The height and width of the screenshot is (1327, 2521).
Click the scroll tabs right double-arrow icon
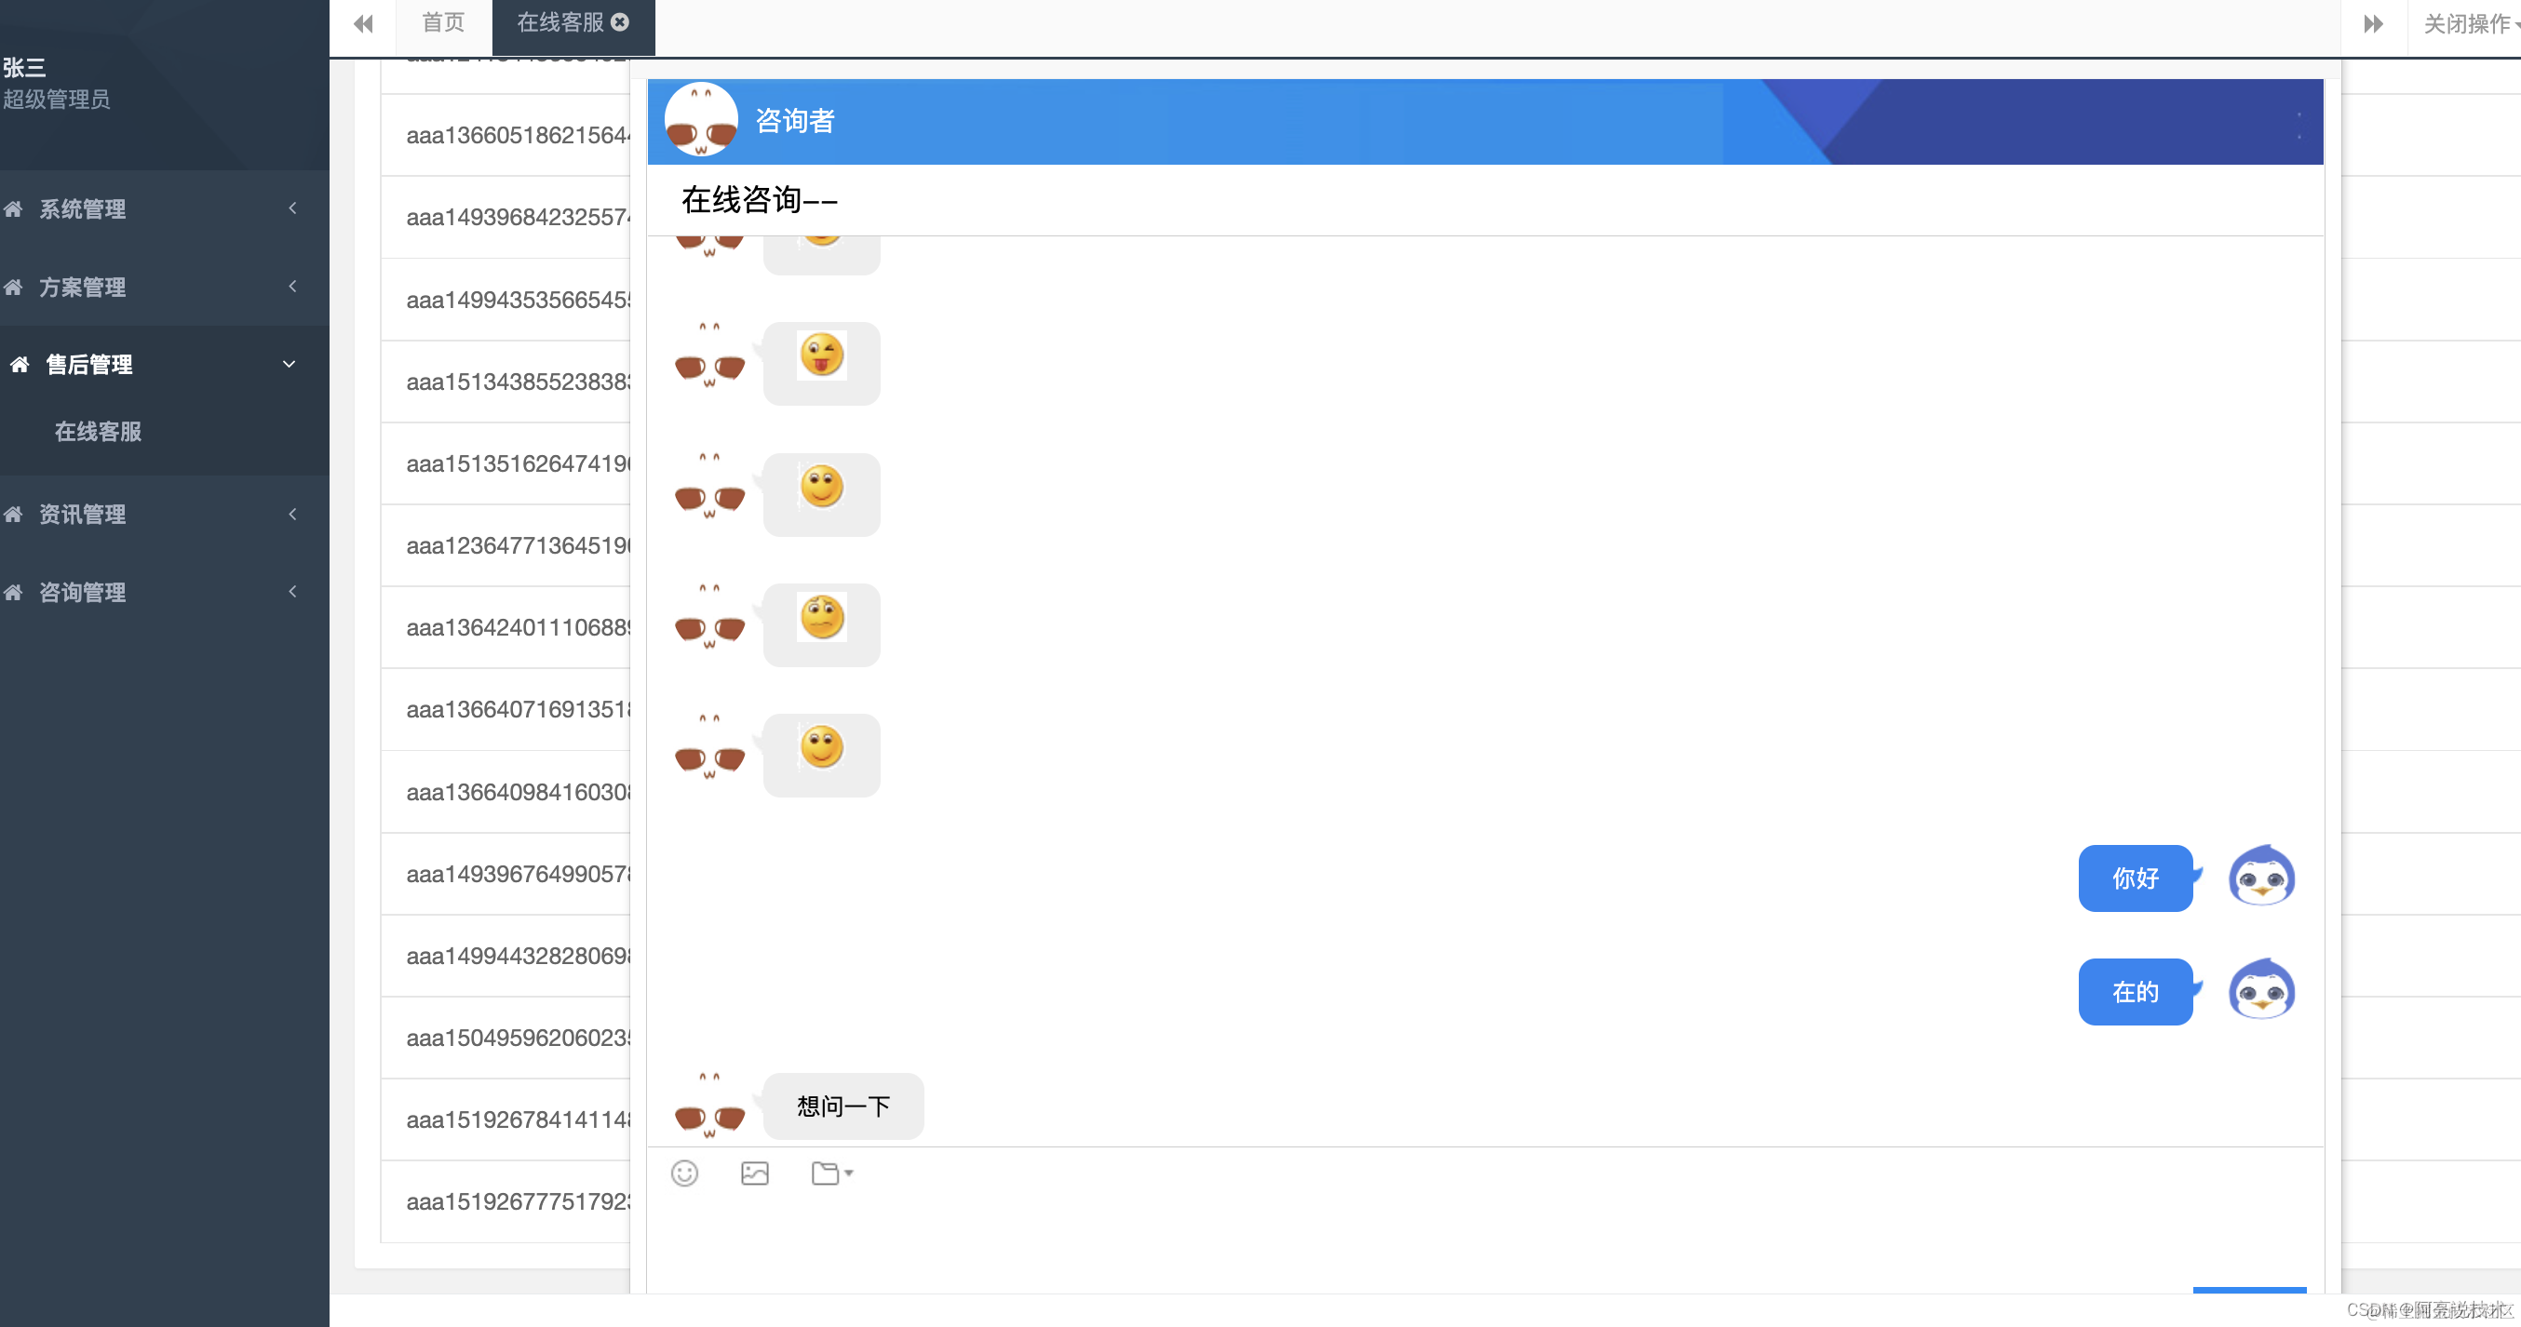(2372, 23)
